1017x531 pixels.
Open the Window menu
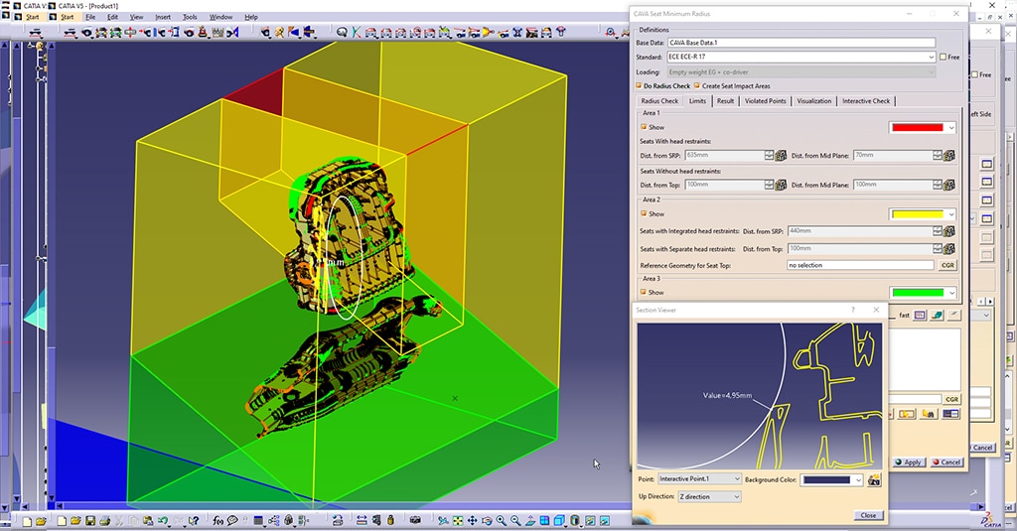(221, 17)
